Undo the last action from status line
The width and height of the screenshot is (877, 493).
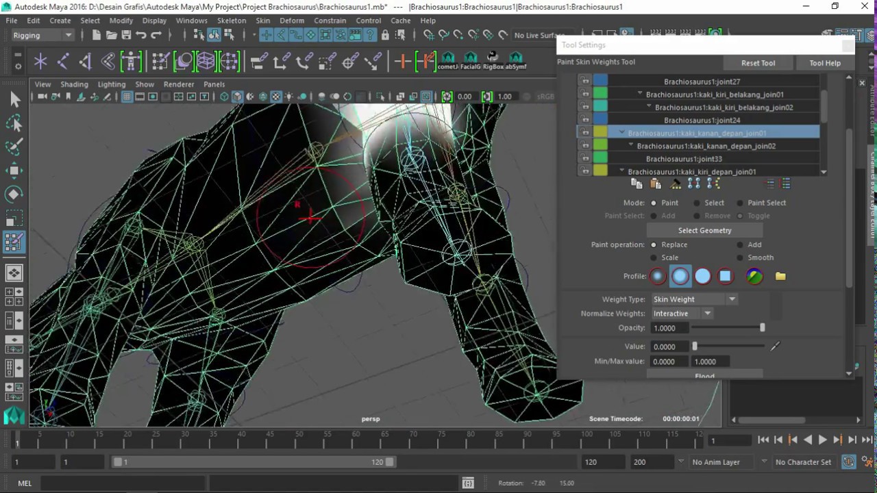141,35
